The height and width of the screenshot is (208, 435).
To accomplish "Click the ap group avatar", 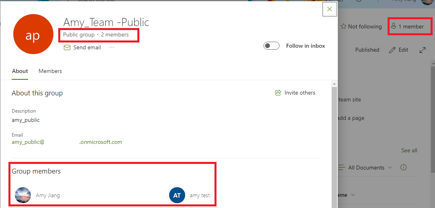I will click(33, 34).
